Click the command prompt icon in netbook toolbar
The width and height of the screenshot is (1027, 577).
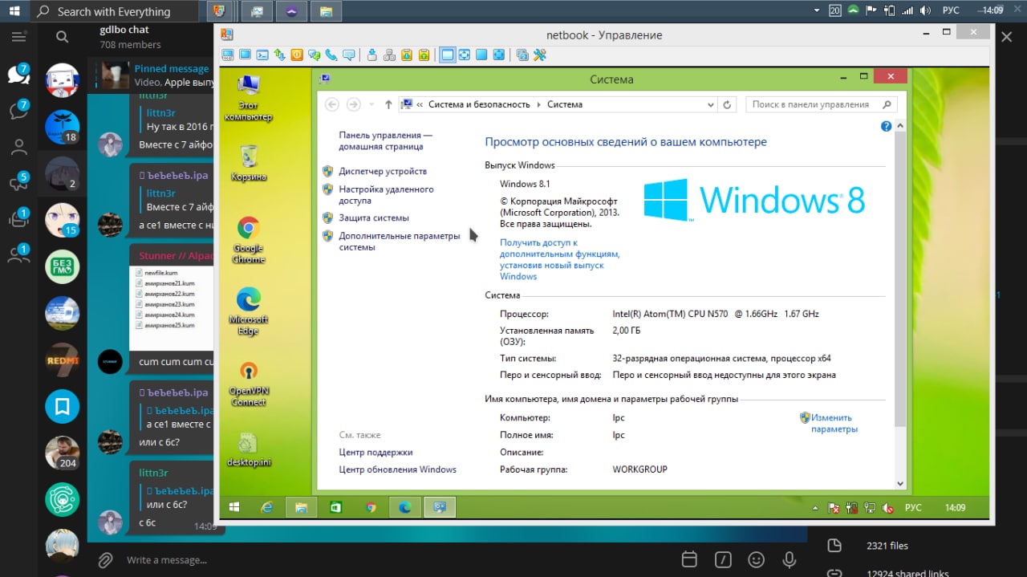(x=262, y=55)
